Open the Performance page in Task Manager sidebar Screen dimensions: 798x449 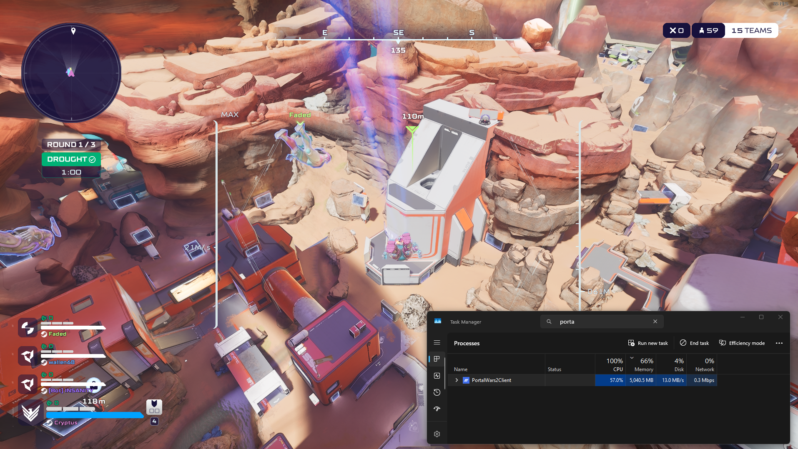pyautogui.click(x=437, y=376)
